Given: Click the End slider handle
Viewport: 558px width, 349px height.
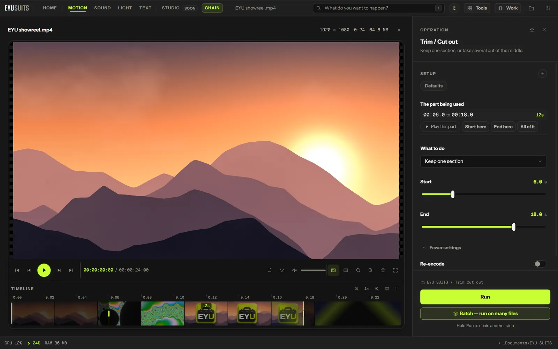Looking at the screenshot, I should (x=514, y=227).
